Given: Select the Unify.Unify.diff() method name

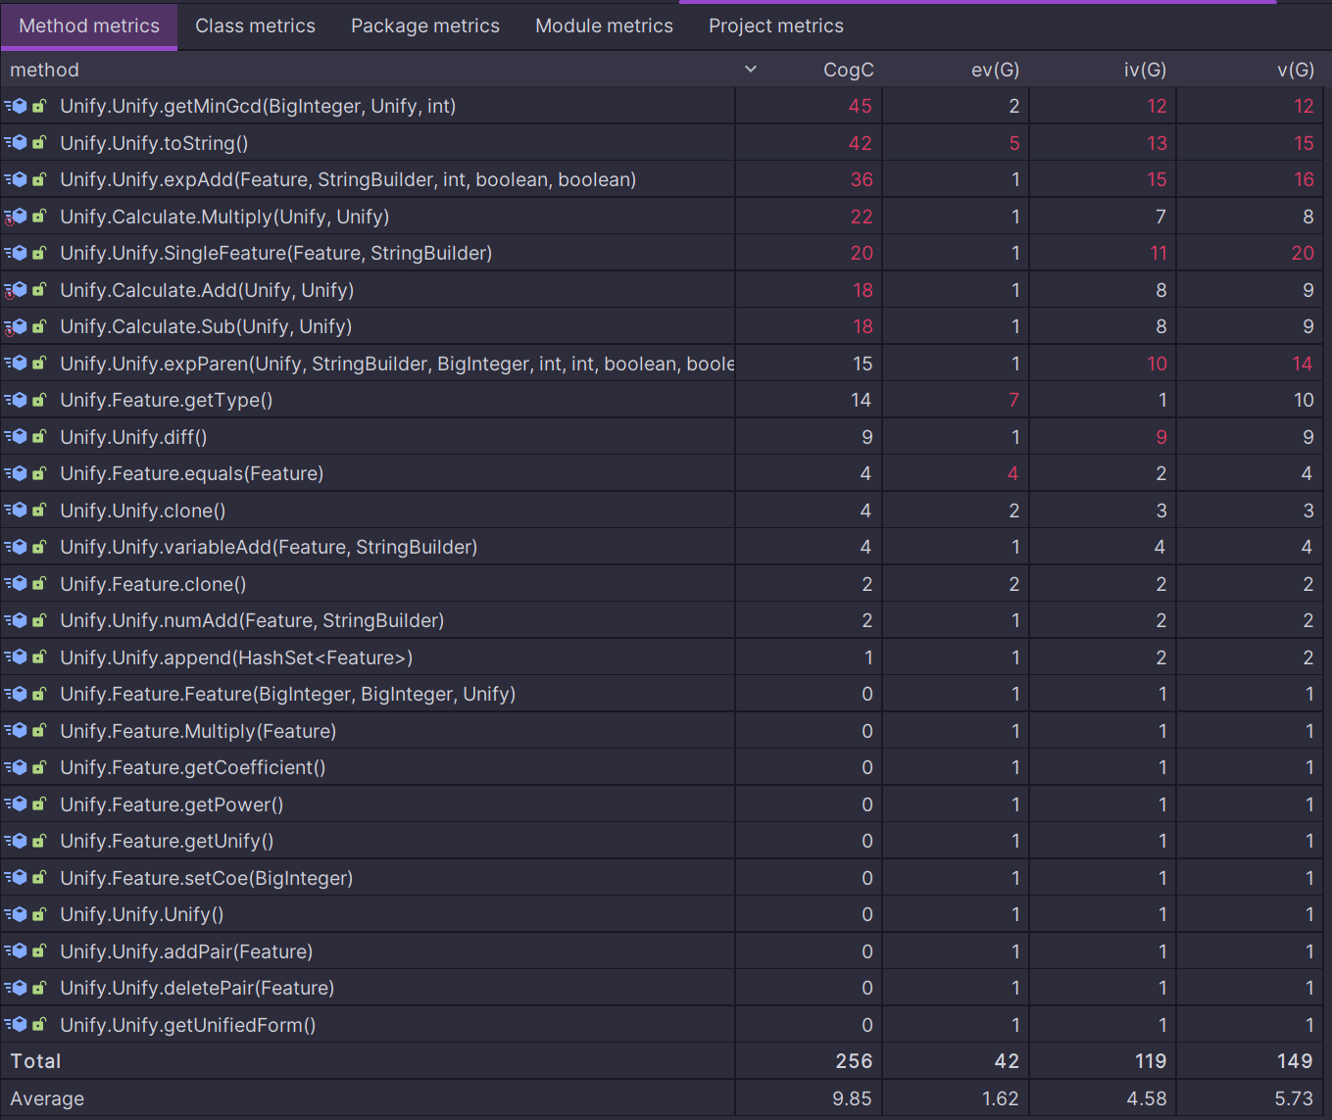Looking at the screenshot, I should tap(133, 437).
